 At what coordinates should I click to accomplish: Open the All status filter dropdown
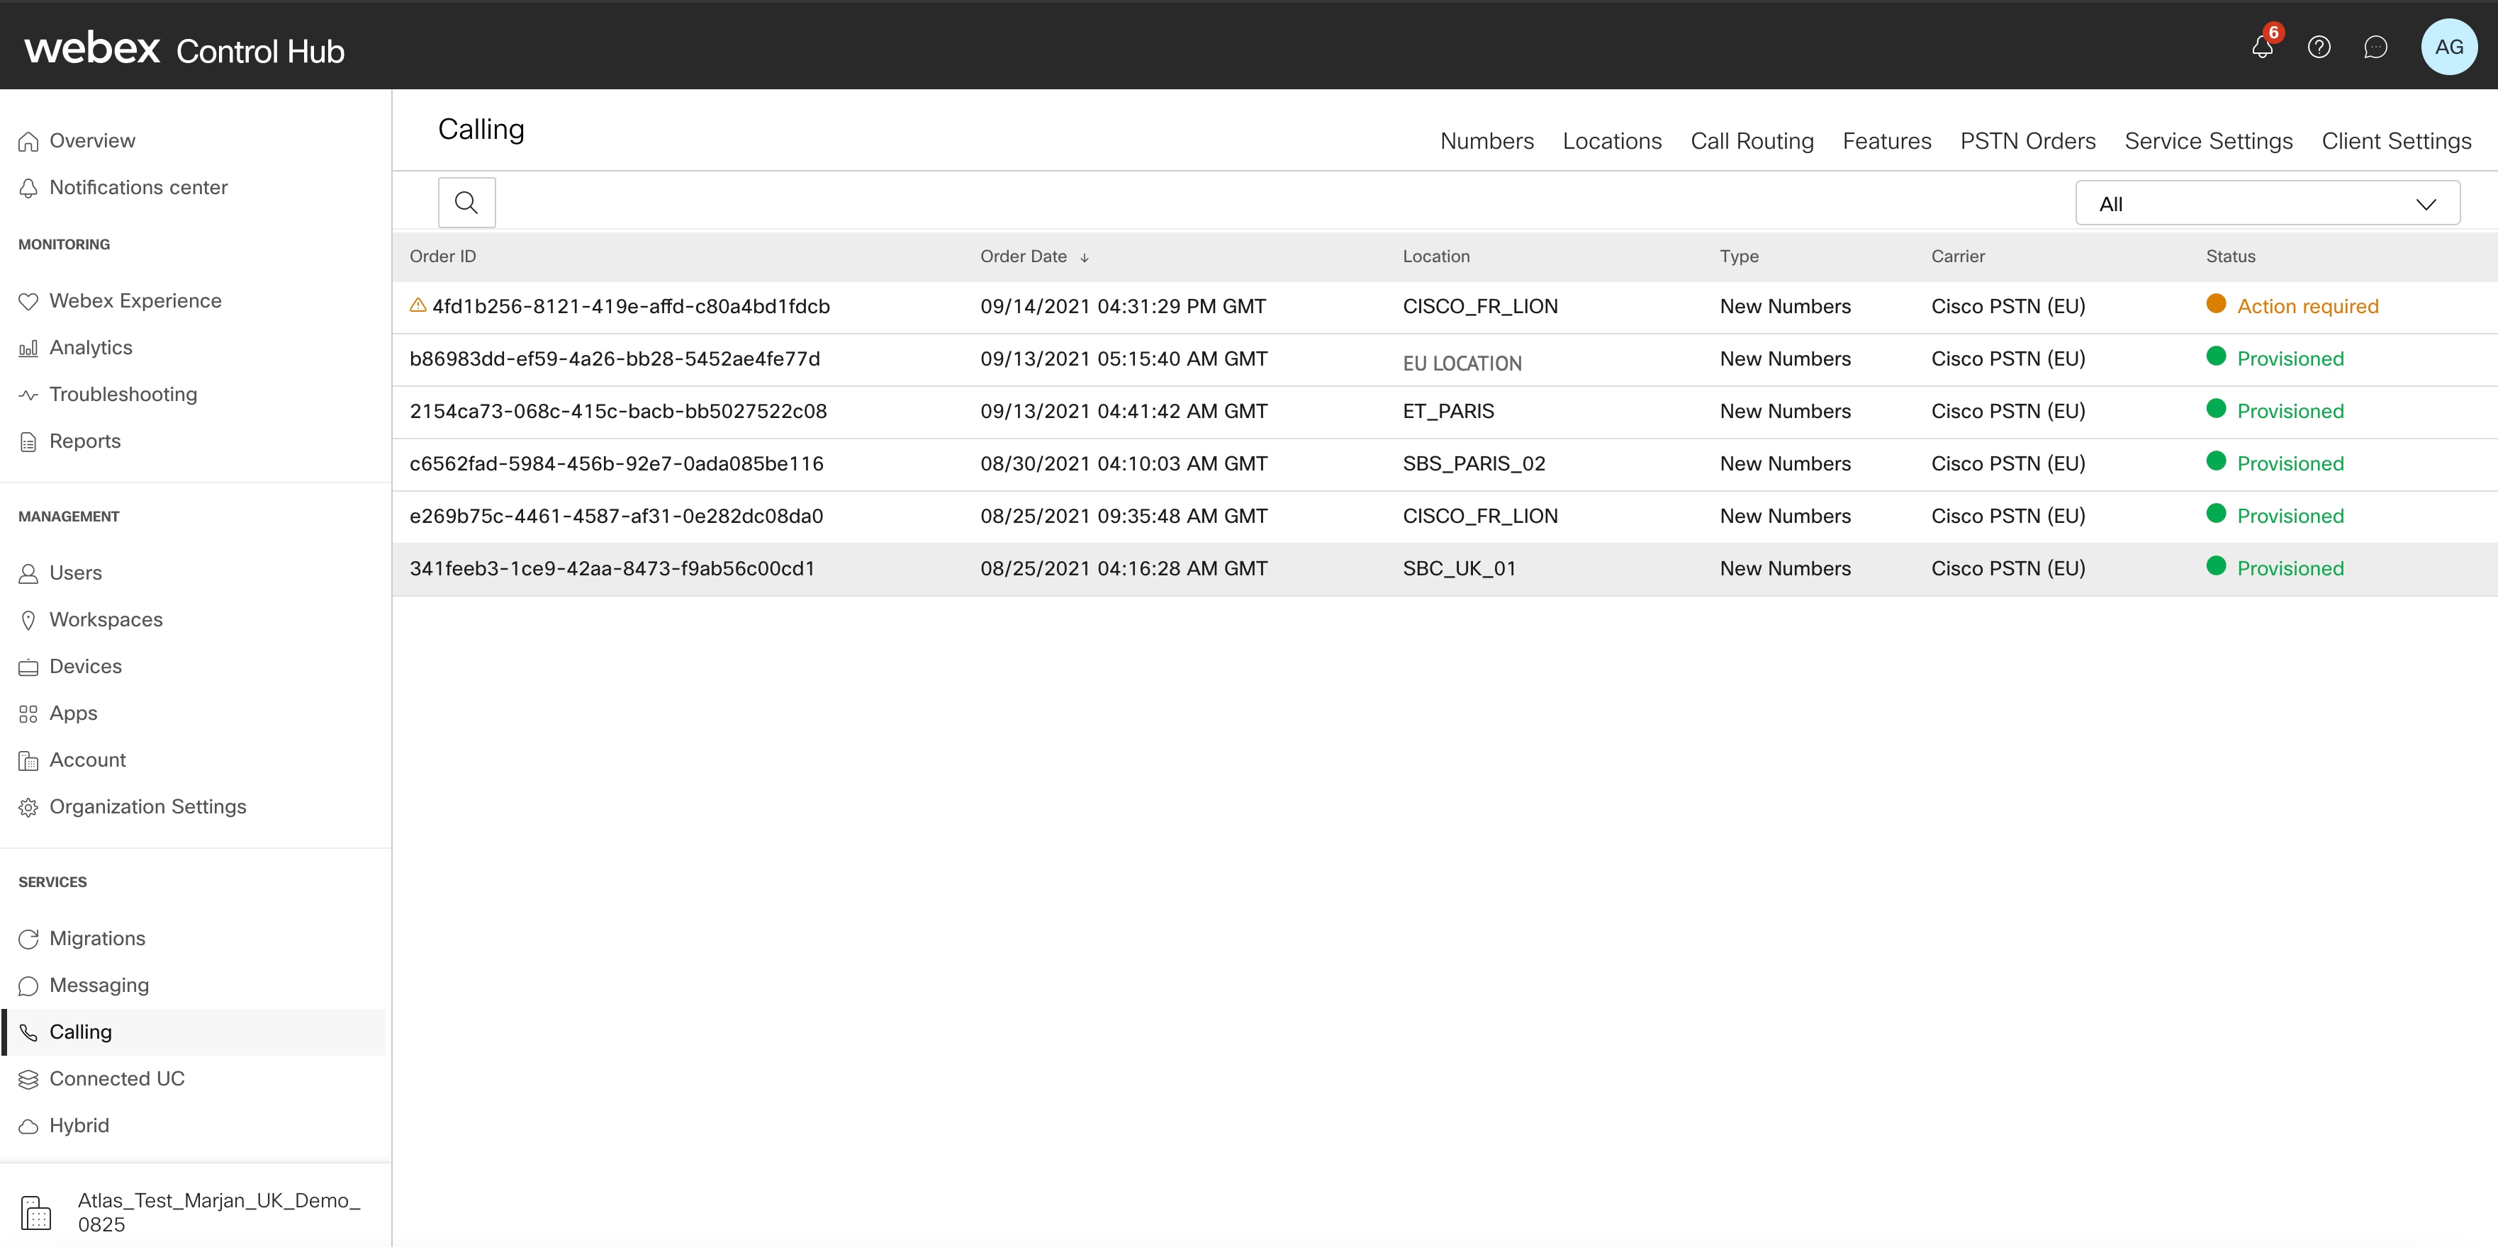2267,203
